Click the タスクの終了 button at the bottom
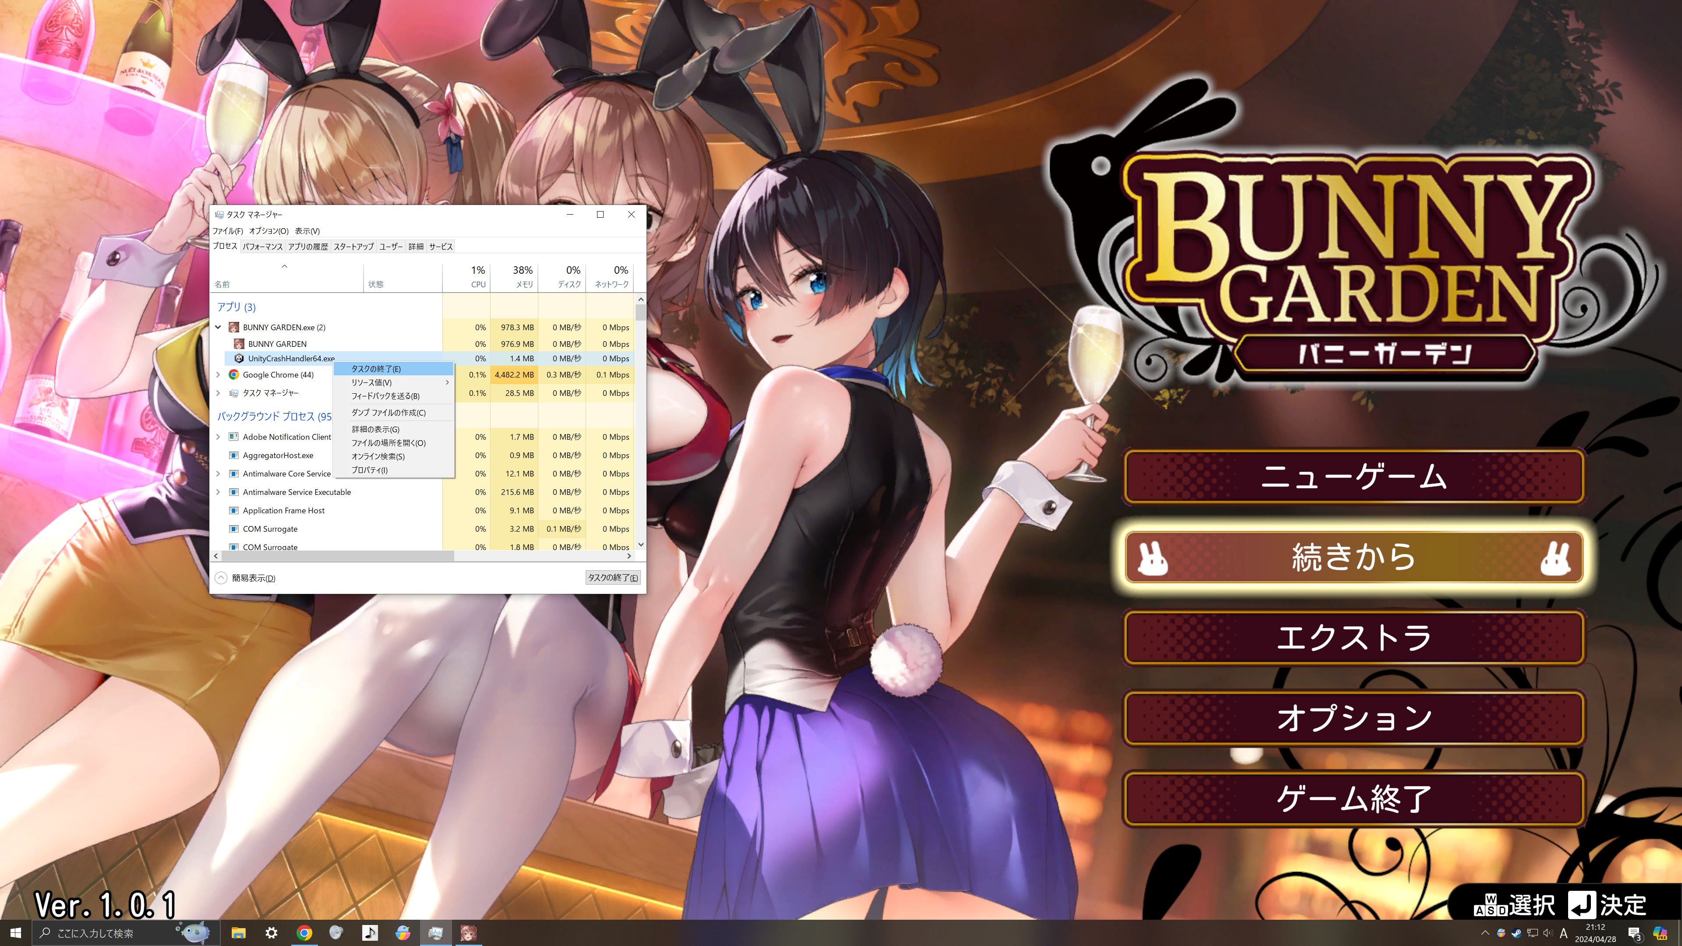 point(612,578)
